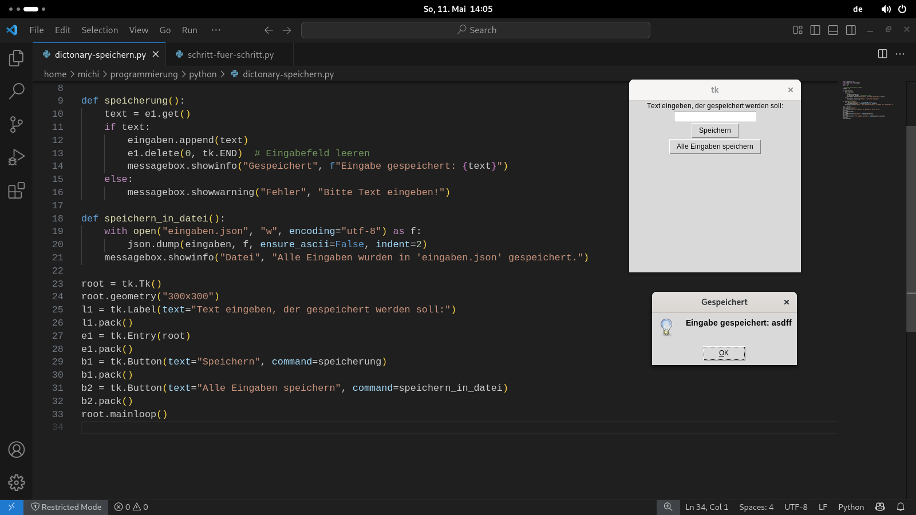Click the zoom indicator in the status bar

click(668, 507)
